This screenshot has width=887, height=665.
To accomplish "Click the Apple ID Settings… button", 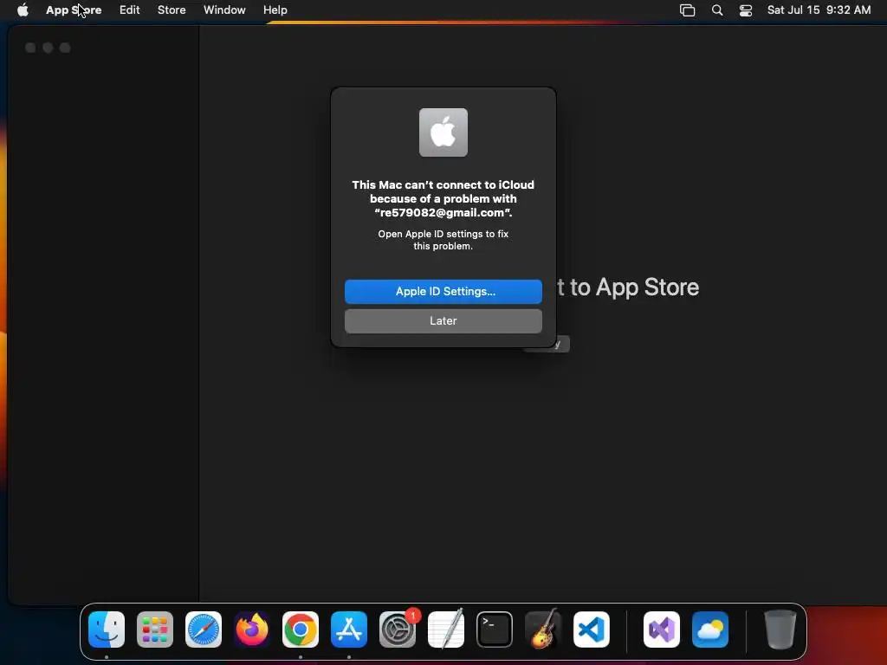I will (x=443, y=291).
